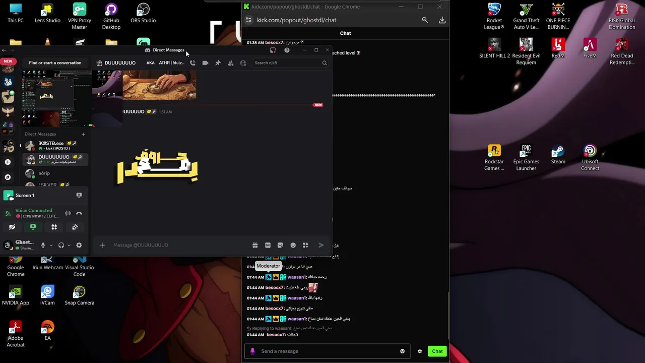Click besocx7 username at 01:38 AM
Viewport: 645px width, 363px height.
coord(275,43)
